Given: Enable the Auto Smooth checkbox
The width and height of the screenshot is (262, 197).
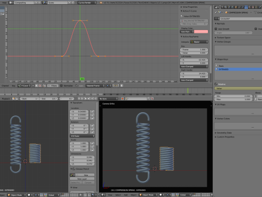Looking at the screenshot, I should coord(216,29).
